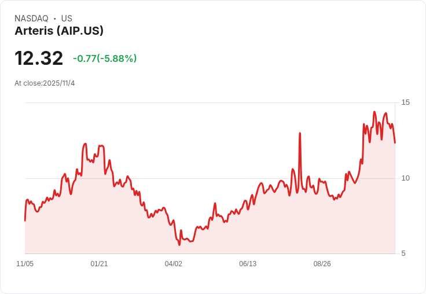Click the NASDAQ exchange label
The height and width of the screenshot is (294, 426).
(x=31, y=19)
